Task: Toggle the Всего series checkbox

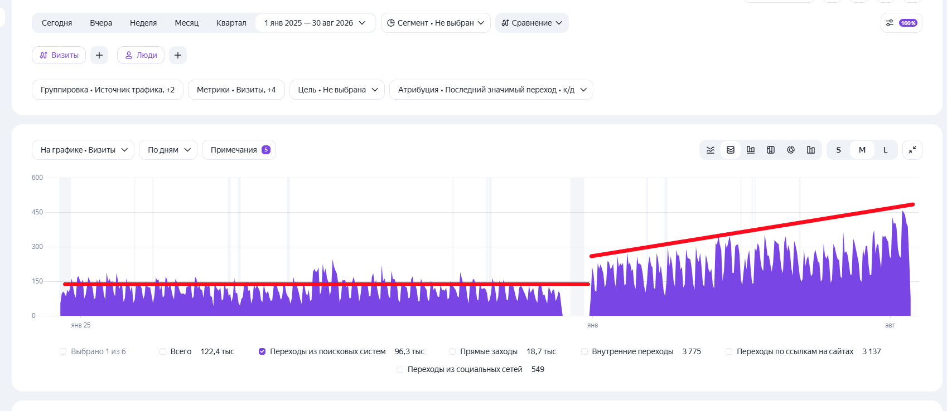Action: [x=163, y=351]
